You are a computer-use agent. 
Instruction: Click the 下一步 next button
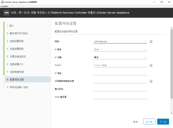(x=163, y=122)
